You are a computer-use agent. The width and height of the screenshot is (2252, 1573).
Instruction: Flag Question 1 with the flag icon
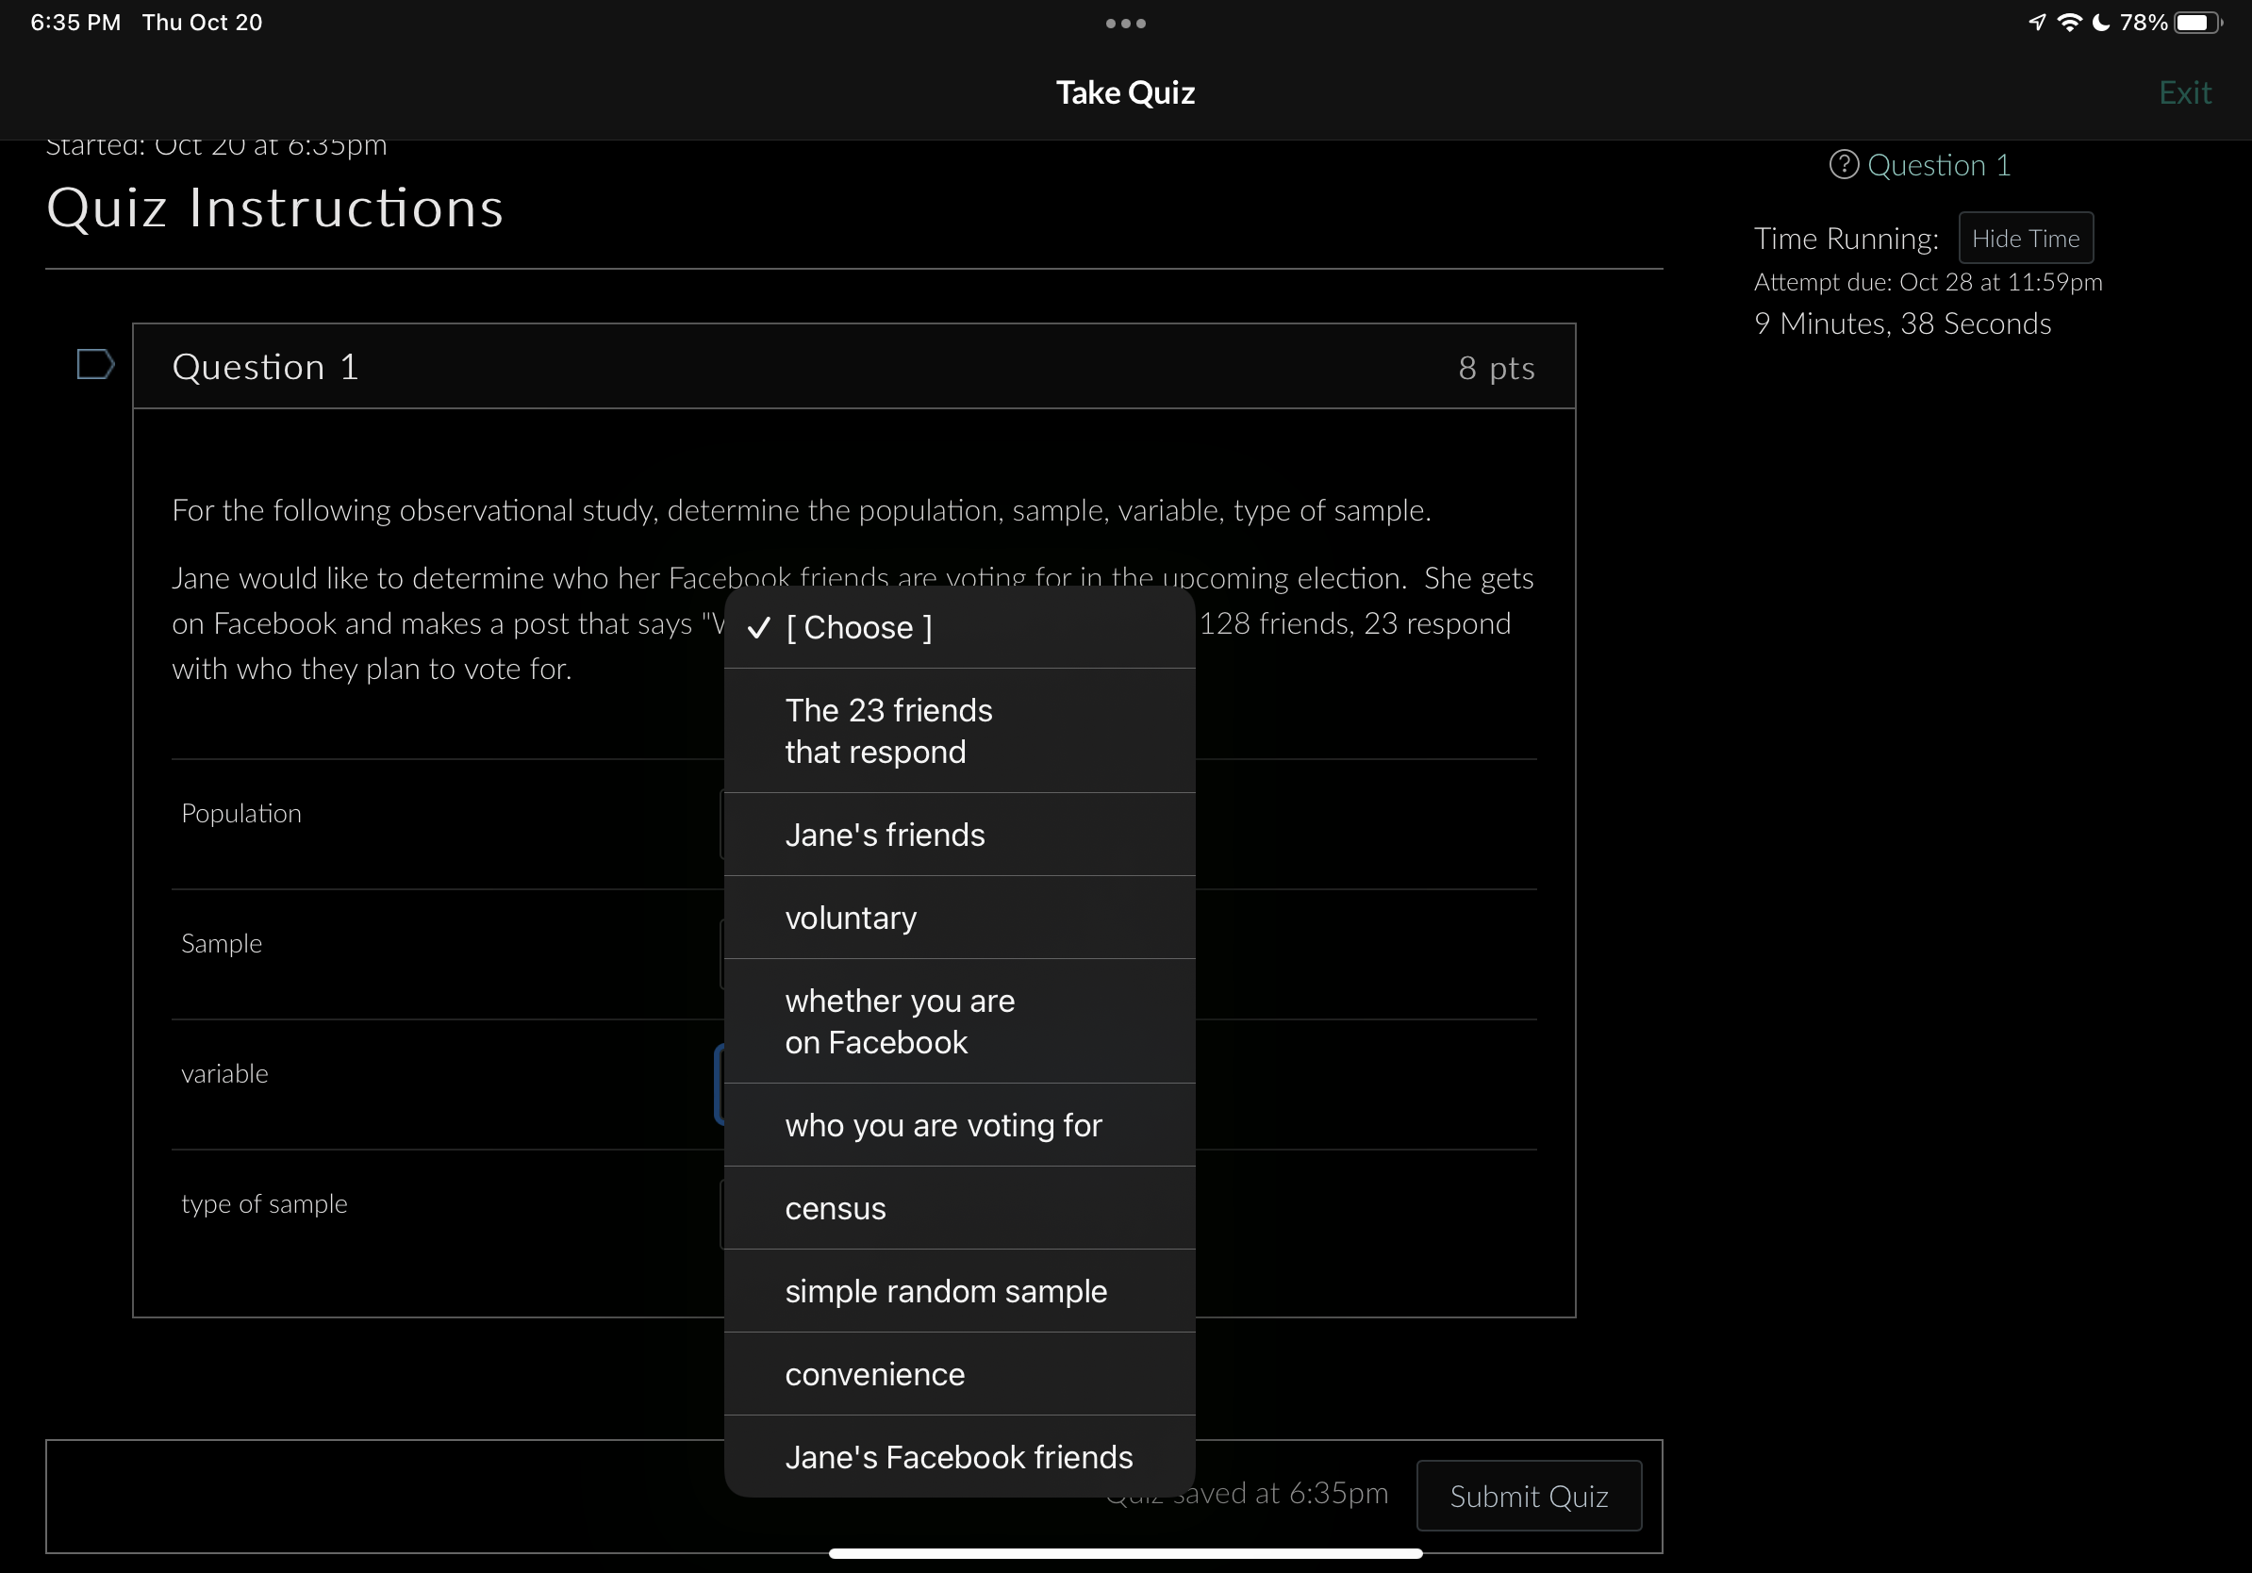point(95,365)
